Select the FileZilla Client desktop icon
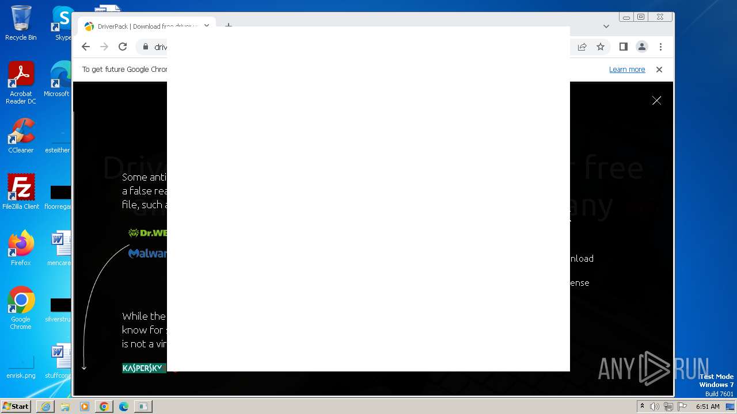 coord(21,192)
